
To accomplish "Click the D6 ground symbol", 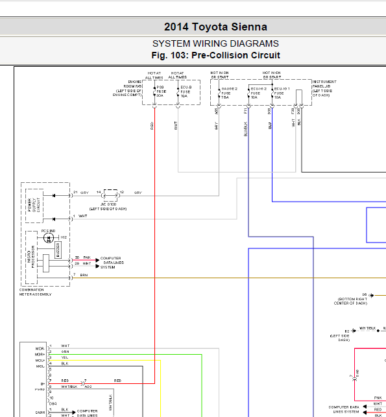I will (372, 295).
